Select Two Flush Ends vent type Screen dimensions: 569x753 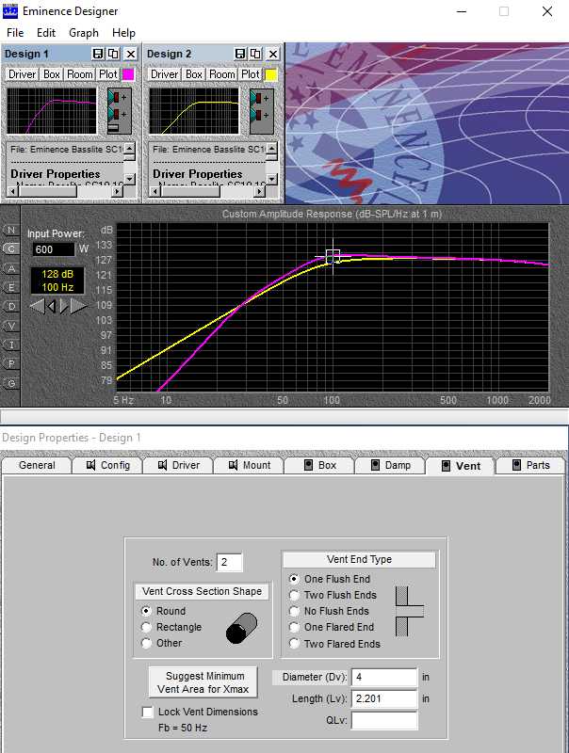(x=333, y=595)
